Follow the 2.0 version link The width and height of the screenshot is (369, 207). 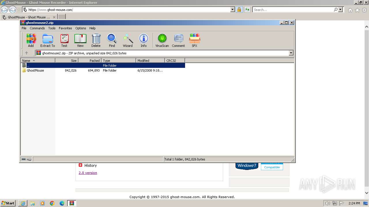[x=88, y=173]
